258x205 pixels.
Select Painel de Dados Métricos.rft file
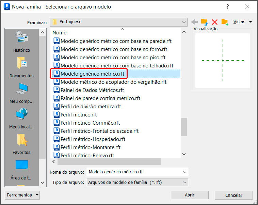coord(92,90)
